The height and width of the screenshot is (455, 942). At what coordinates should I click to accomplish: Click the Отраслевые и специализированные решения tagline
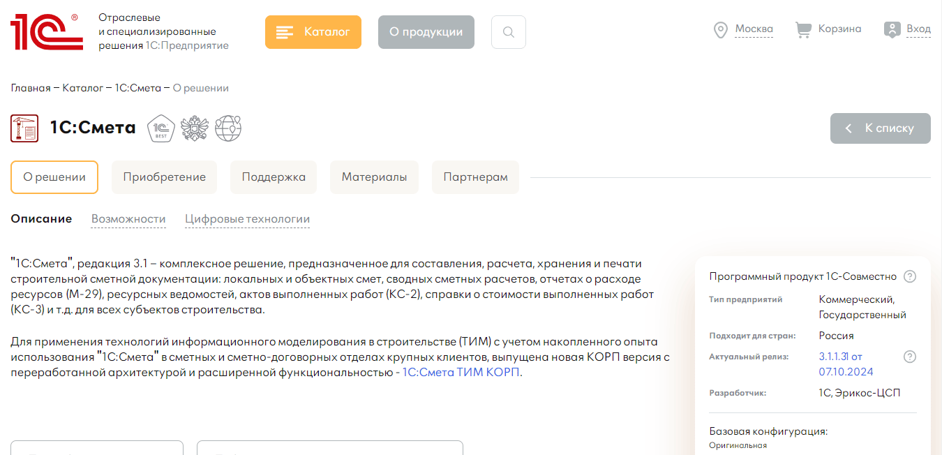click(163, 31)
